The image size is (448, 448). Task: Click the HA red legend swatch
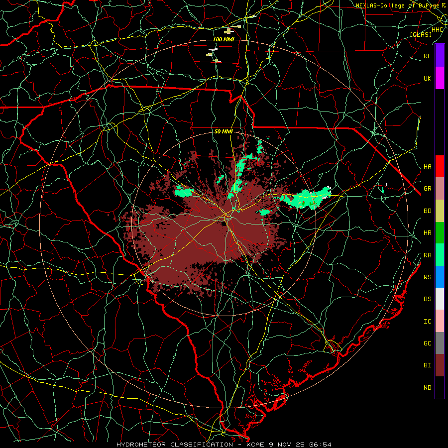tap(440, 166)
